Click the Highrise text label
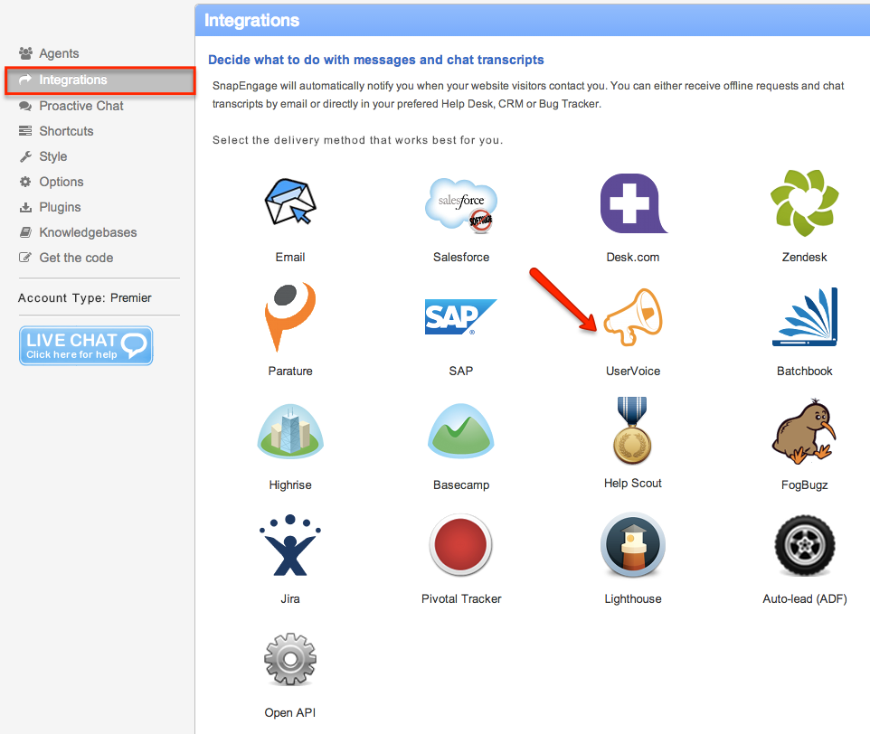 click(x=290, y=485)
